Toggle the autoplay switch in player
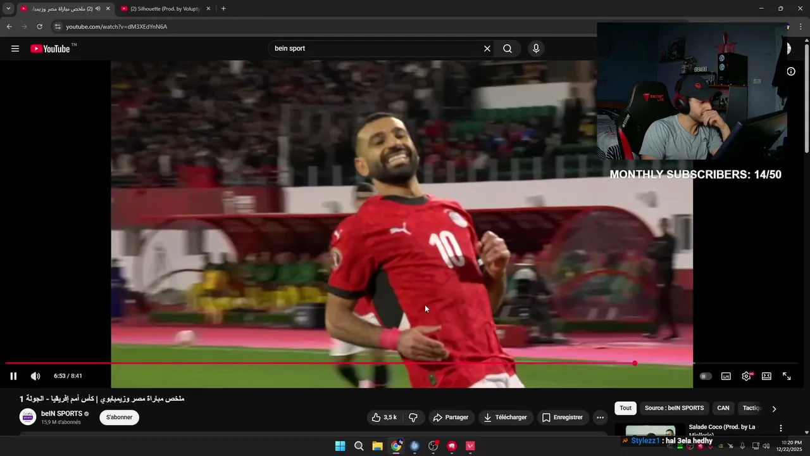 coord(705,376)
